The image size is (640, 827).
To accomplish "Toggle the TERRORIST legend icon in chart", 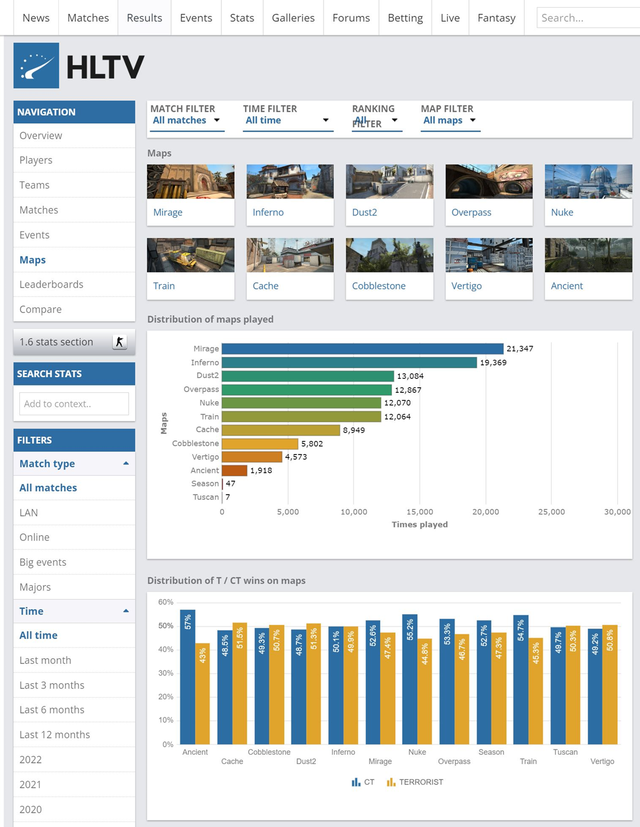I will coord(391,782).
